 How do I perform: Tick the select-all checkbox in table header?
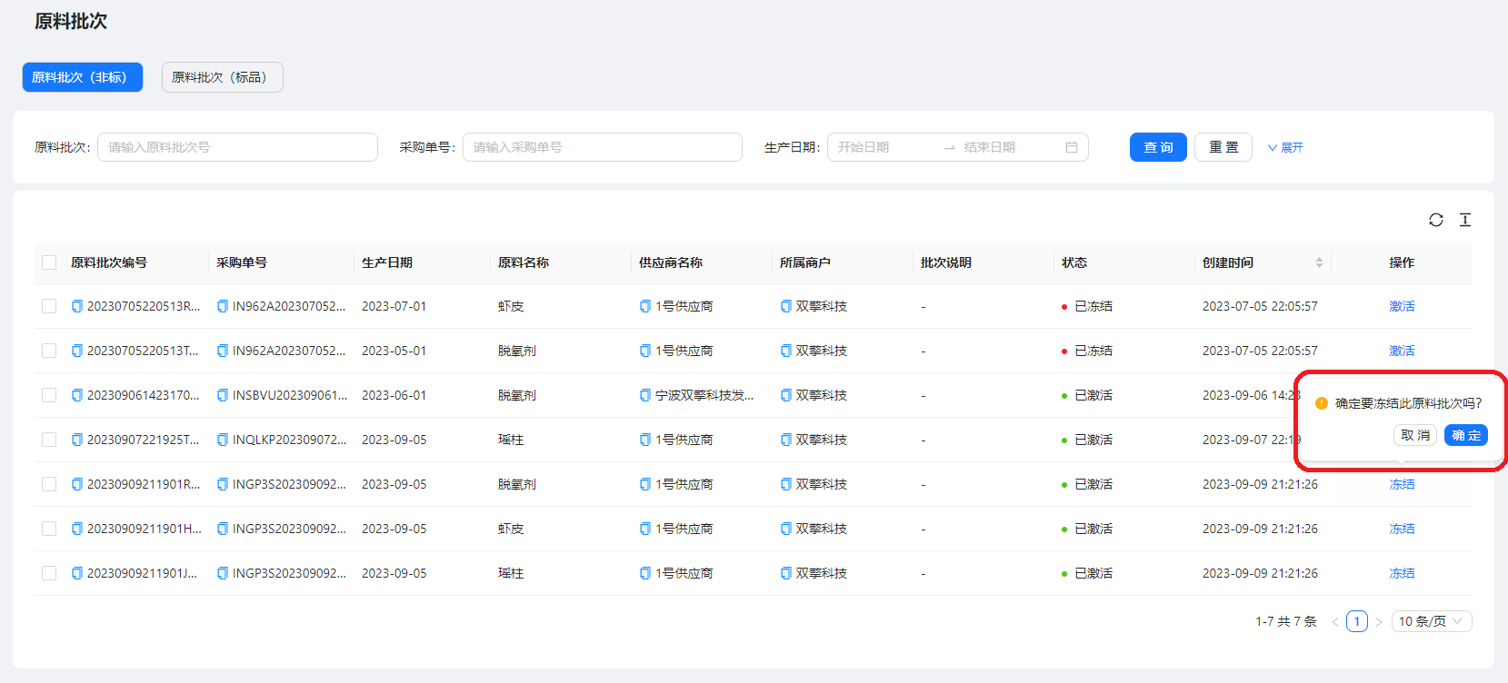pyautogui.click(x=49, y=262)
